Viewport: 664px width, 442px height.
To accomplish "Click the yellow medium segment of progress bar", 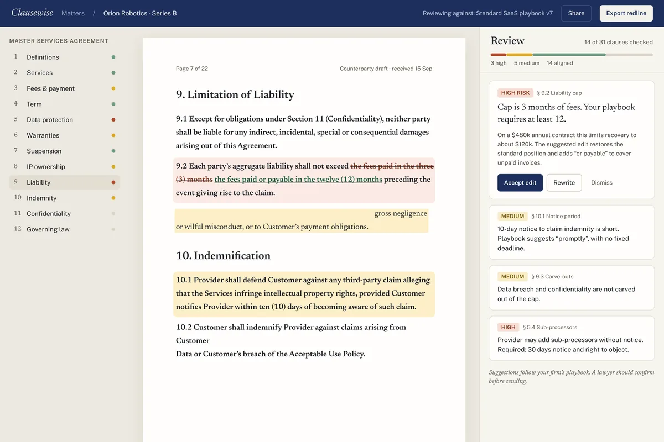I will (519, 55).
